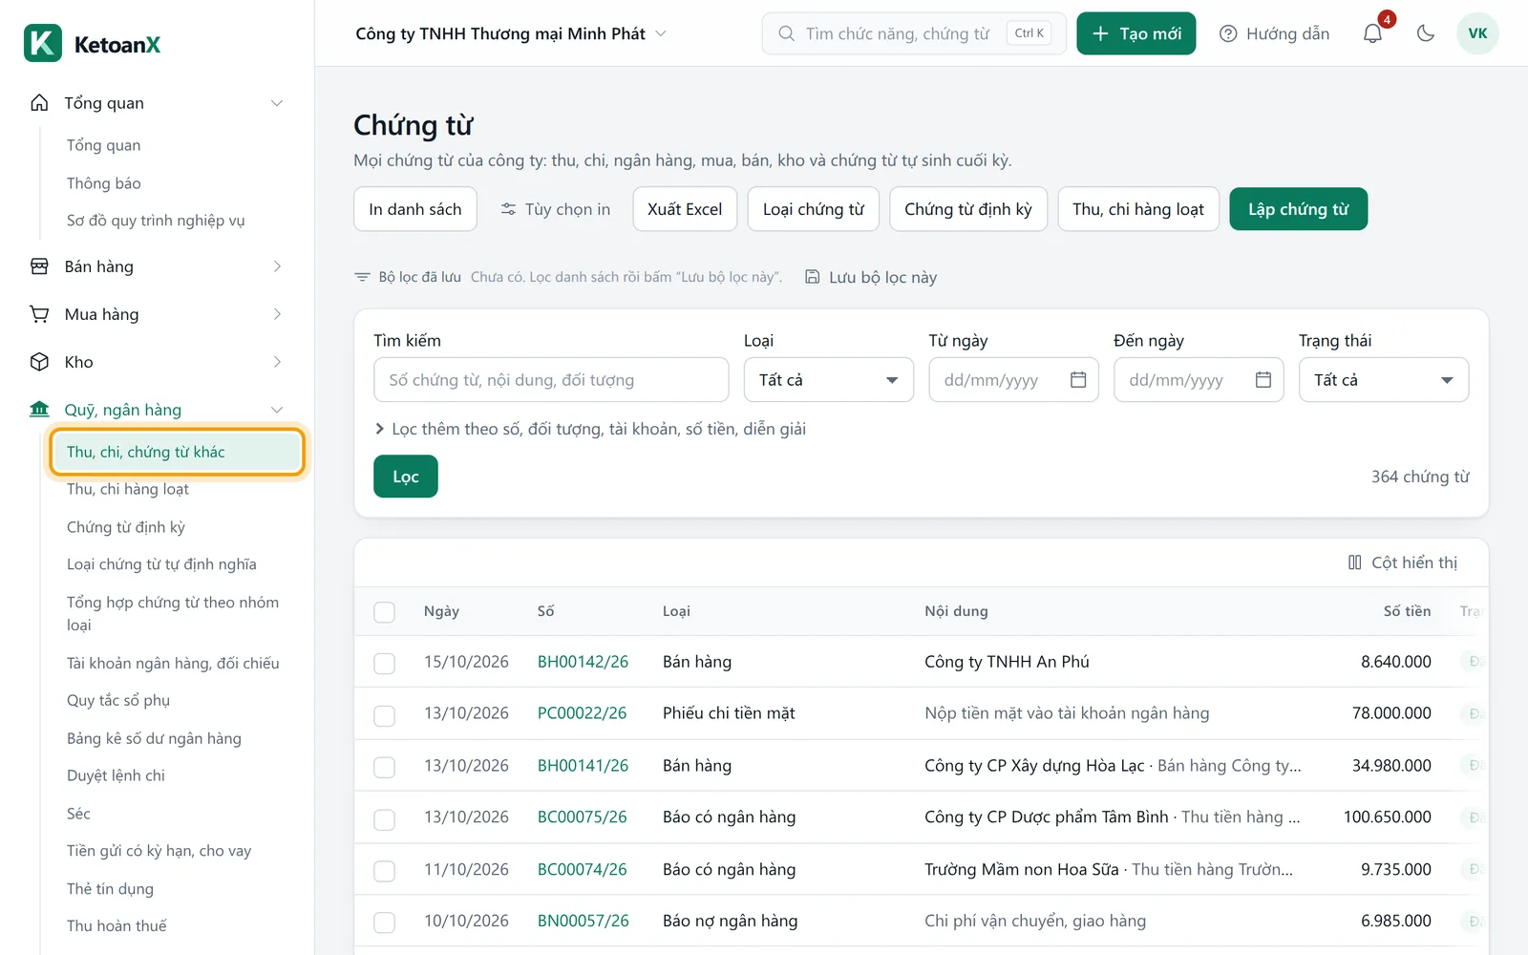
Task: Click the Tìm kiếm search input
Action: coord(551,380)
